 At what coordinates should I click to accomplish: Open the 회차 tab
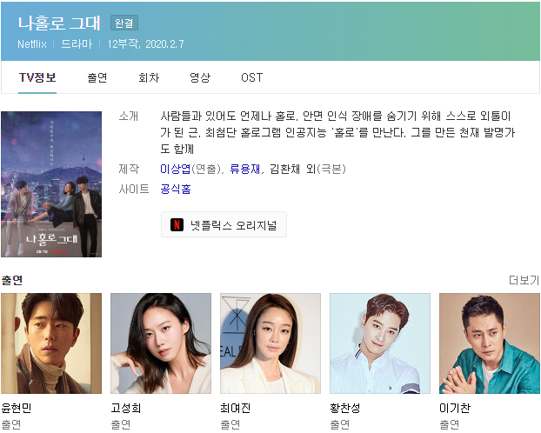149,77
